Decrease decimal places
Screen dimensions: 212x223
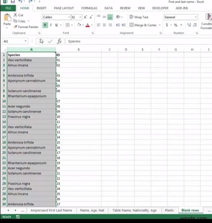pos(195,25)
